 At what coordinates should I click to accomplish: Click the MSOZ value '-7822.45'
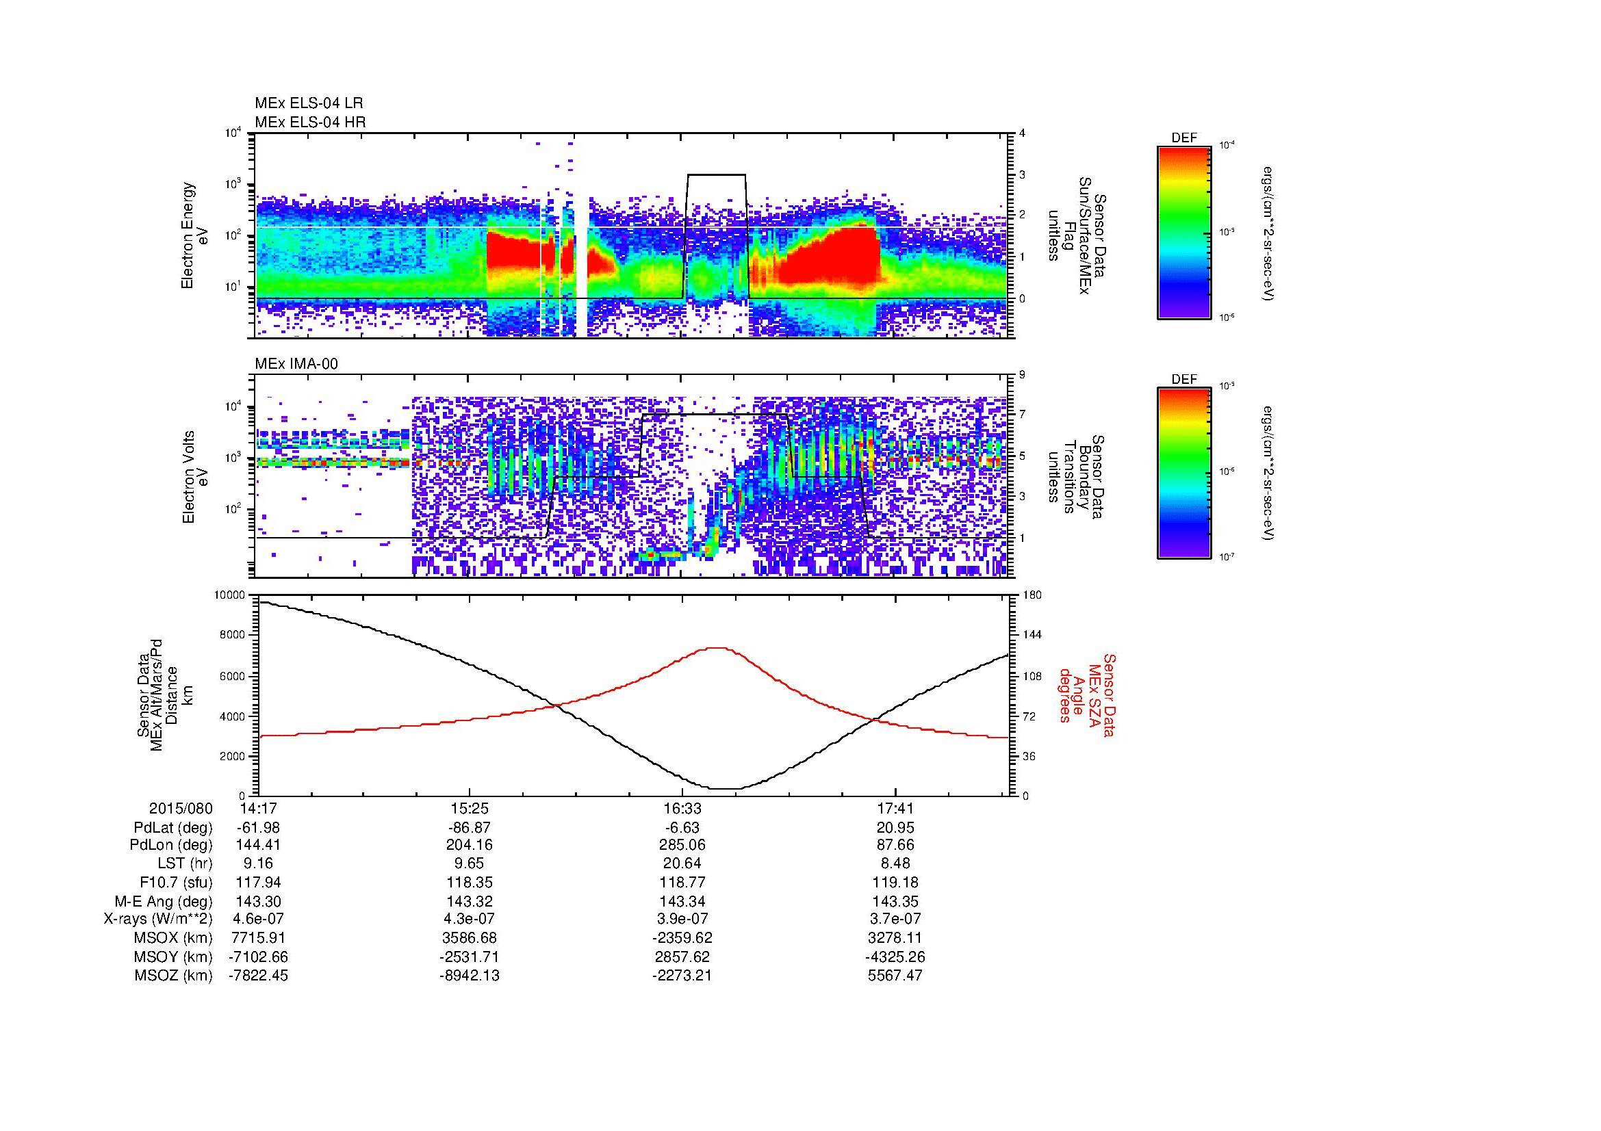click(258, 976)
